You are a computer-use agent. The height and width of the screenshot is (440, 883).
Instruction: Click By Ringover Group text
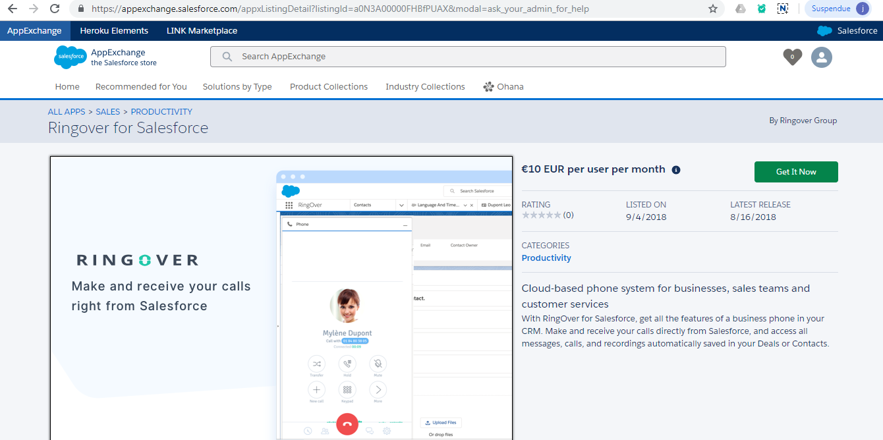click(x=803, y=121)
